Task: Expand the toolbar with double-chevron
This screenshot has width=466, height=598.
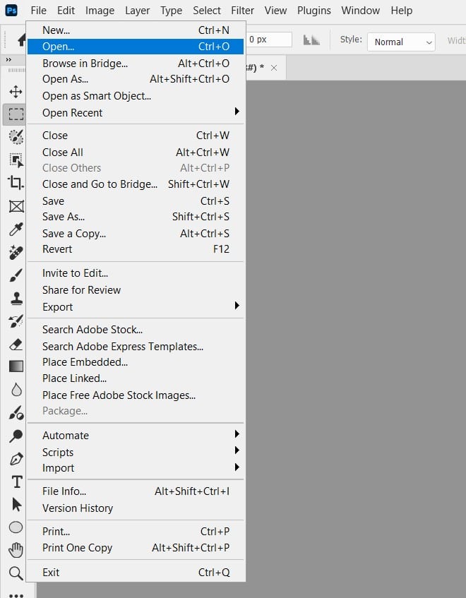Action: point(8,59)
